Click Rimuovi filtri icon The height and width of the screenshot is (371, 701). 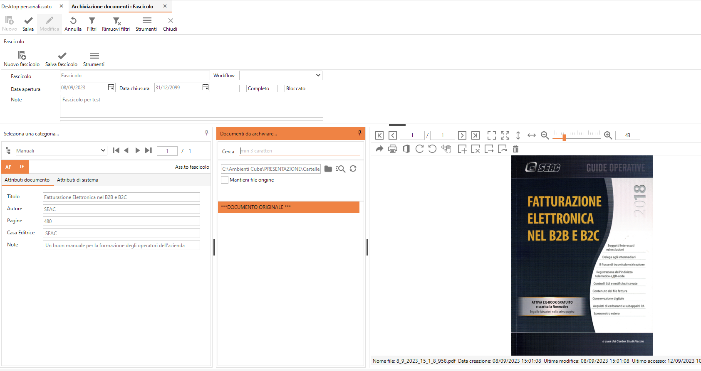(116, 24)
